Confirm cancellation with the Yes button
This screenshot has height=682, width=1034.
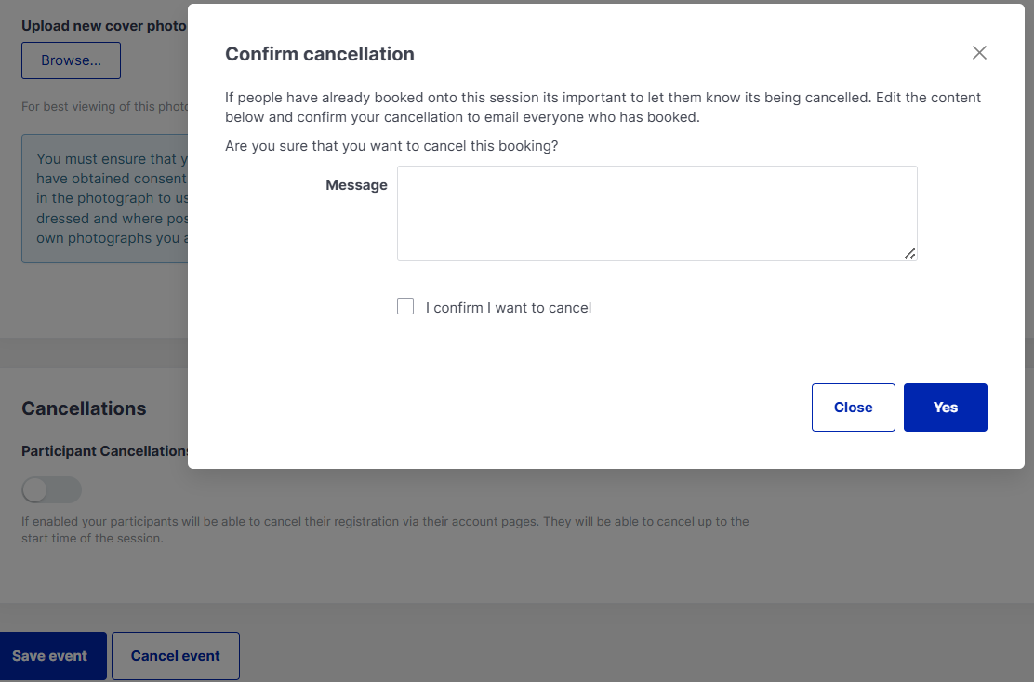tap(945, 408)
